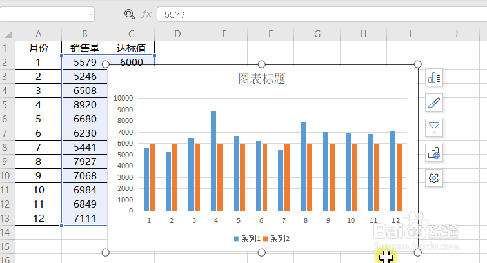Select the cell containing 6000
Screen dimensions: 487x263
tap(132, 61)
